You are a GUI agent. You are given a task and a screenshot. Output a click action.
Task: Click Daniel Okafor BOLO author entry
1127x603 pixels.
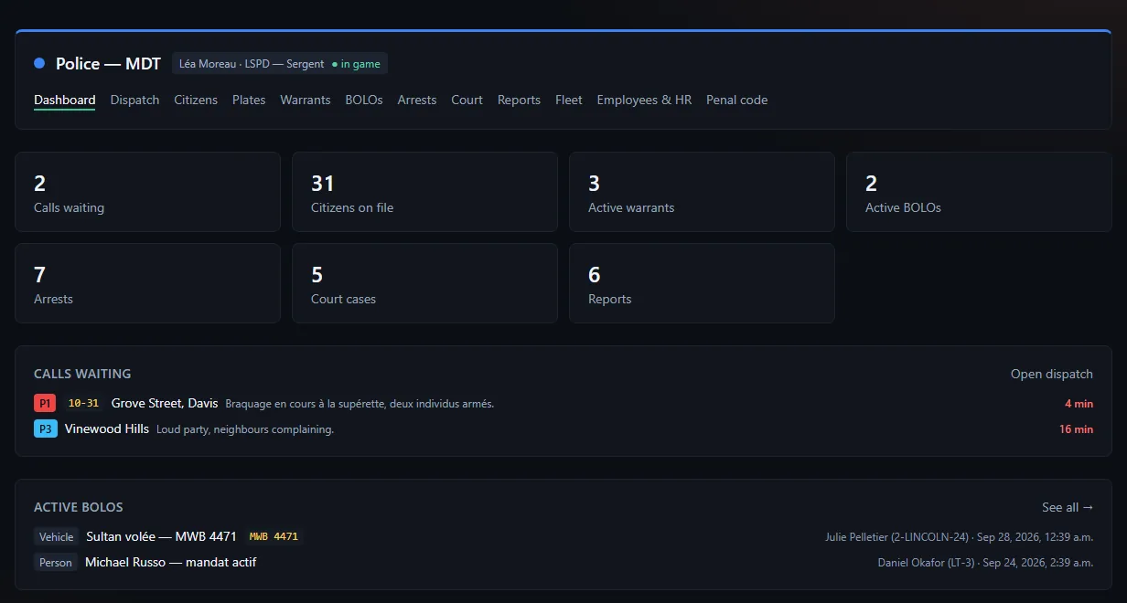tap(985, 562)
